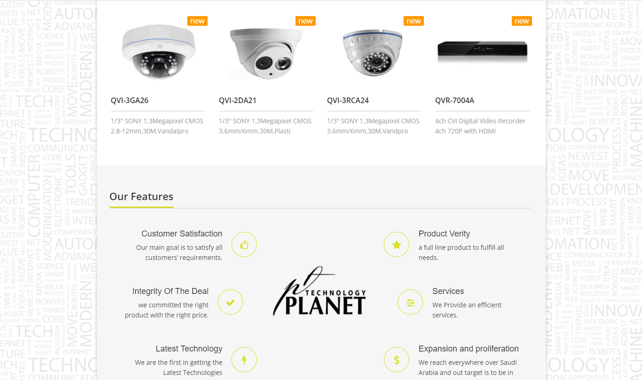
Task: Click the sliders Services icon
Action: pyautogui.click(x=411, y=302)
